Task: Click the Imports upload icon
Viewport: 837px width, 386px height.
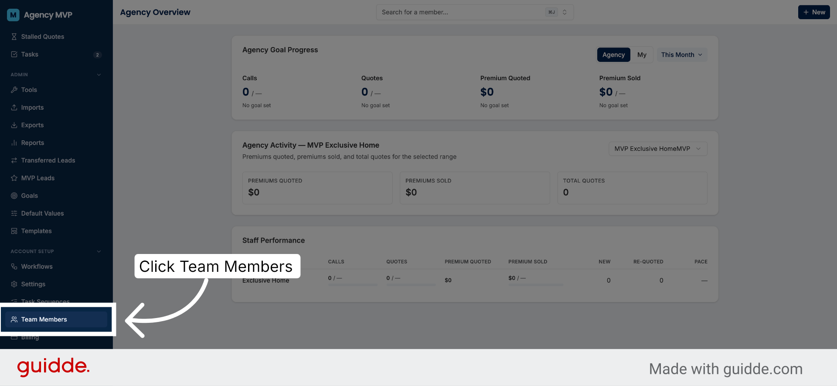Action: point(14,108)
